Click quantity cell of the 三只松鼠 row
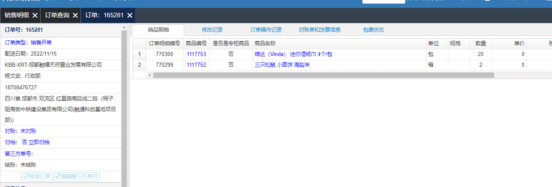This screenshot has width=552, height=187. click(481, 65)
